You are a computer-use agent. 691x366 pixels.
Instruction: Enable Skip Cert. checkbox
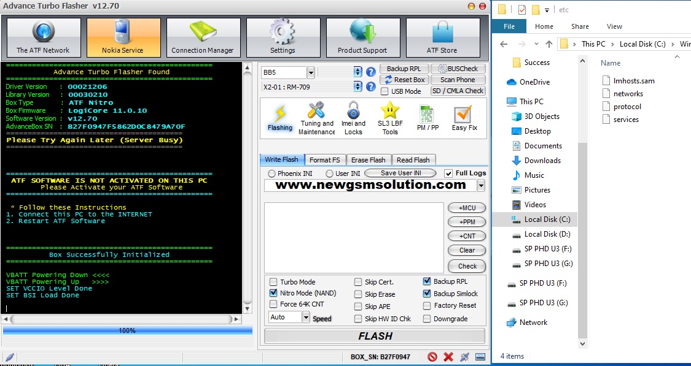pos(358,282)
